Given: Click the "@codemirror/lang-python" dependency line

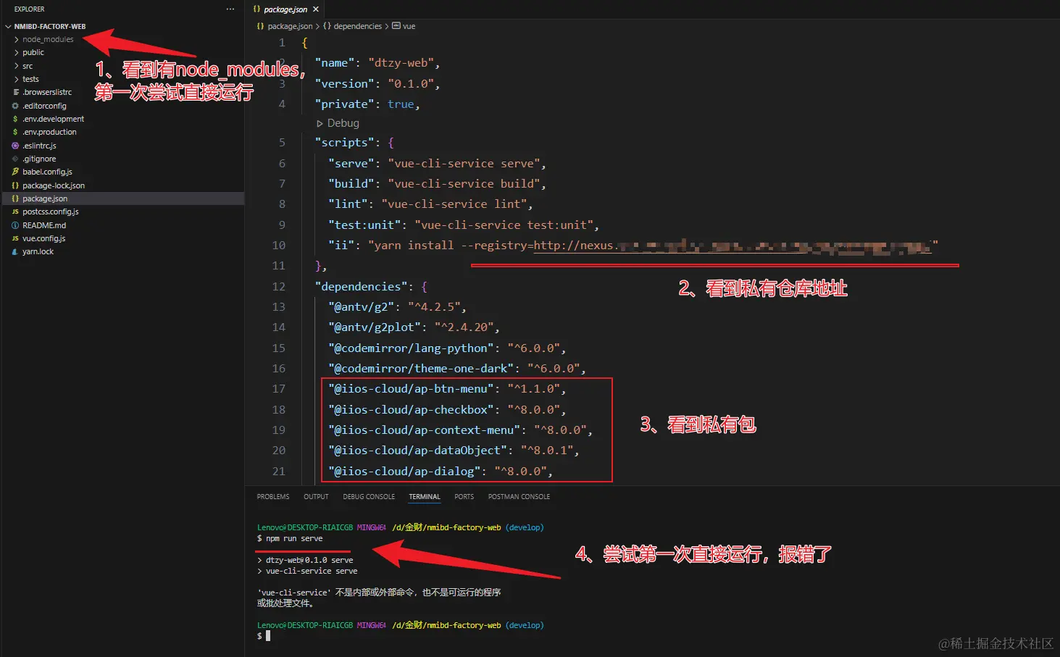Looking at the screenshot, I should tap(446, 348).
